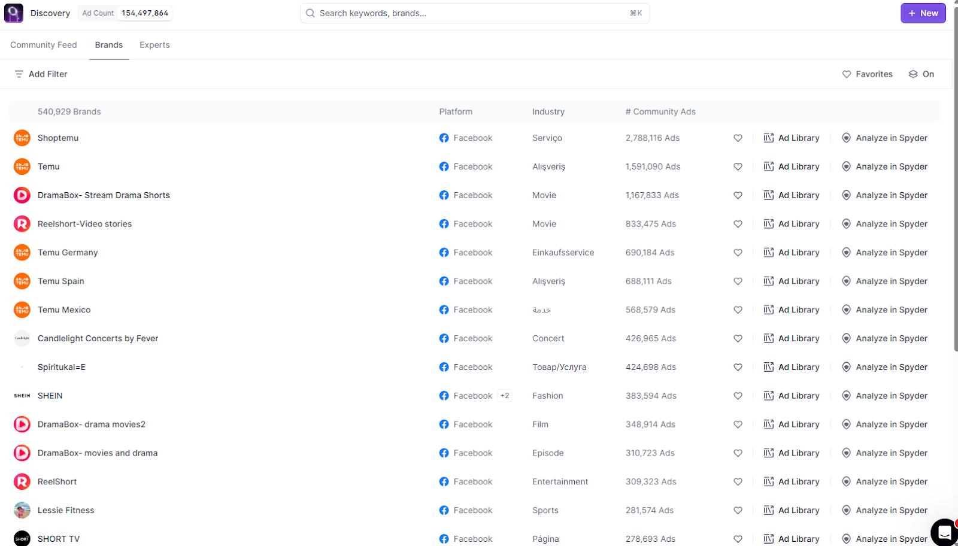This screenshot has width=958, height=546.
Task: Analyze Shoptemu in Spyder
Action: tap(884, 138)
